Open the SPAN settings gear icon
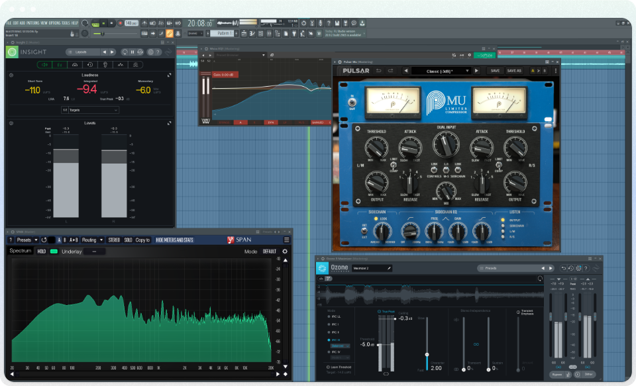The width and height of the screenshot is (636, 386). pyautogui.click(x=285, y=252)
